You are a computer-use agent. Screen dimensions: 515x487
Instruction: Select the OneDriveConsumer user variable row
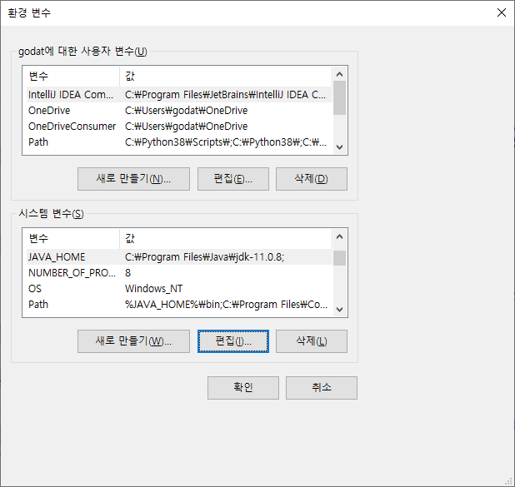pos(179,127)
